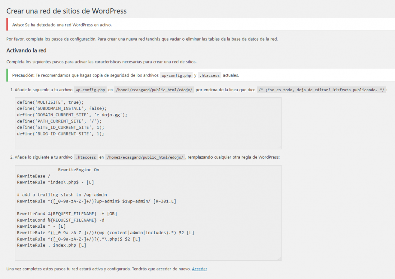Click inside the .htaccess rules textarea

(148, 213)
